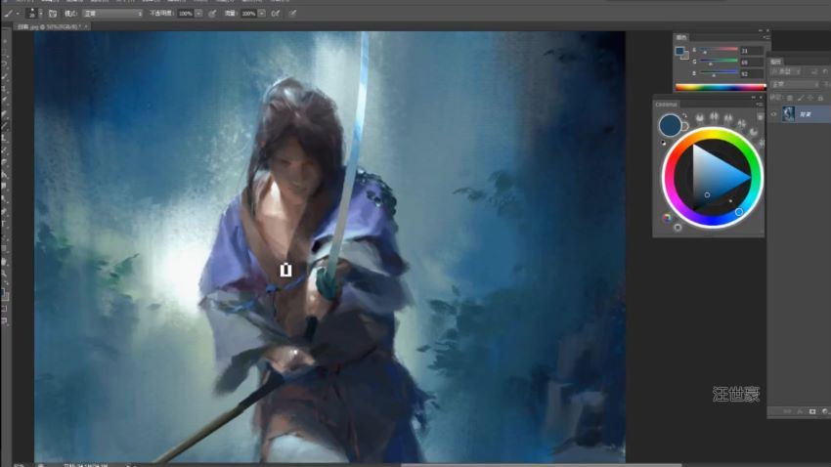This screenshot has height=467, width=831.
Task: Toggle the Brush panel icon in options bar
Action: click(x=53, y=14)
